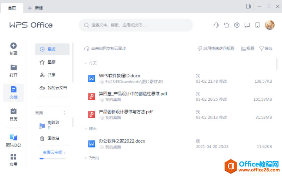Click the 新建 tab with plus
282x176 pixels.
(35, 8)
